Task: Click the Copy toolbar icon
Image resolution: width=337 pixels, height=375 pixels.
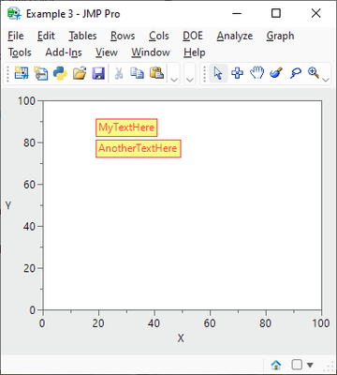Action: (x=137, y=73)
